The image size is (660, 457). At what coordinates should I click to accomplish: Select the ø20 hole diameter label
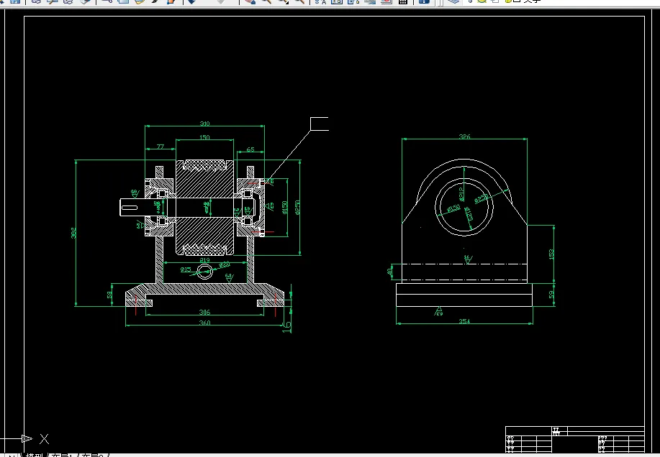[x=225, y=264]
